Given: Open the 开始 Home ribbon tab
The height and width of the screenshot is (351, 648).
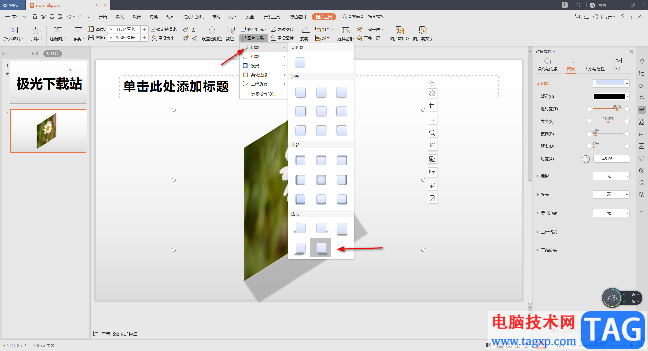Looking at the screenshot, I should coord(103,17).
